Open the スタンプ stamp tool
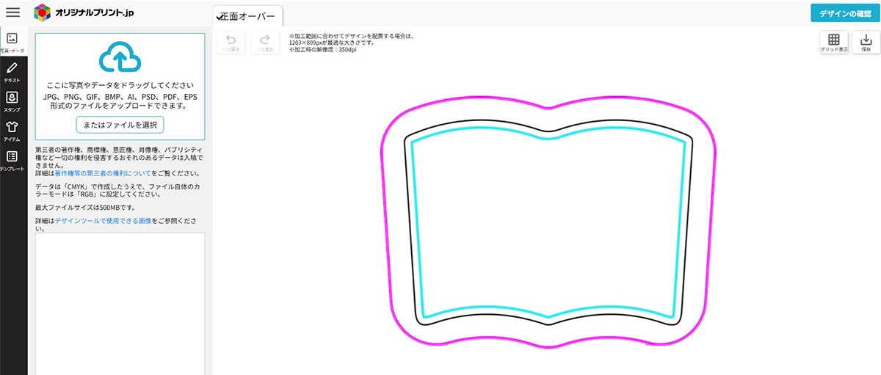Viewport: 881px width, 375px height. [x=12, y=101]
